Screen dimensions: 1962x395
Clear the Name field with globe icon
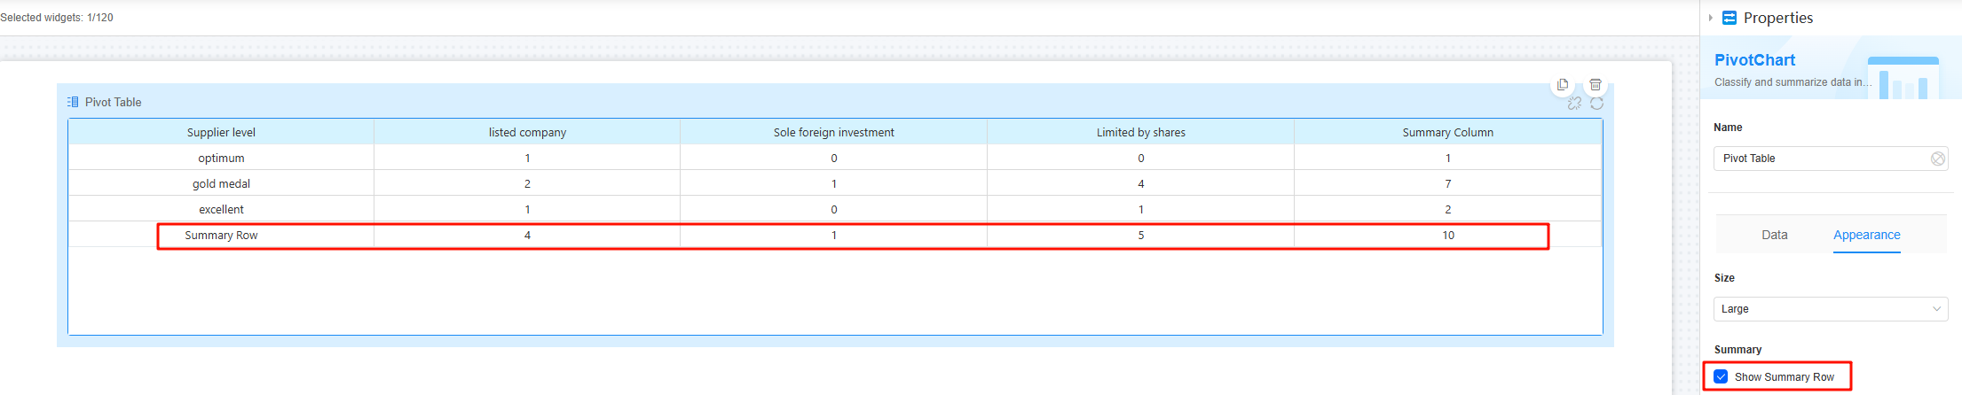point(1937,159)
